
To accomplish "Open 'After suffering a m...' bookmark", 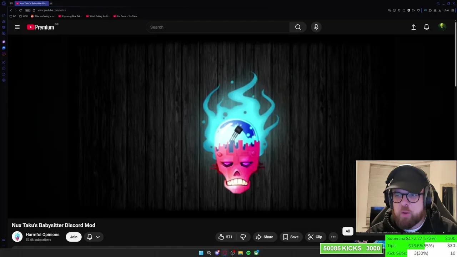I will pos(43,16).
